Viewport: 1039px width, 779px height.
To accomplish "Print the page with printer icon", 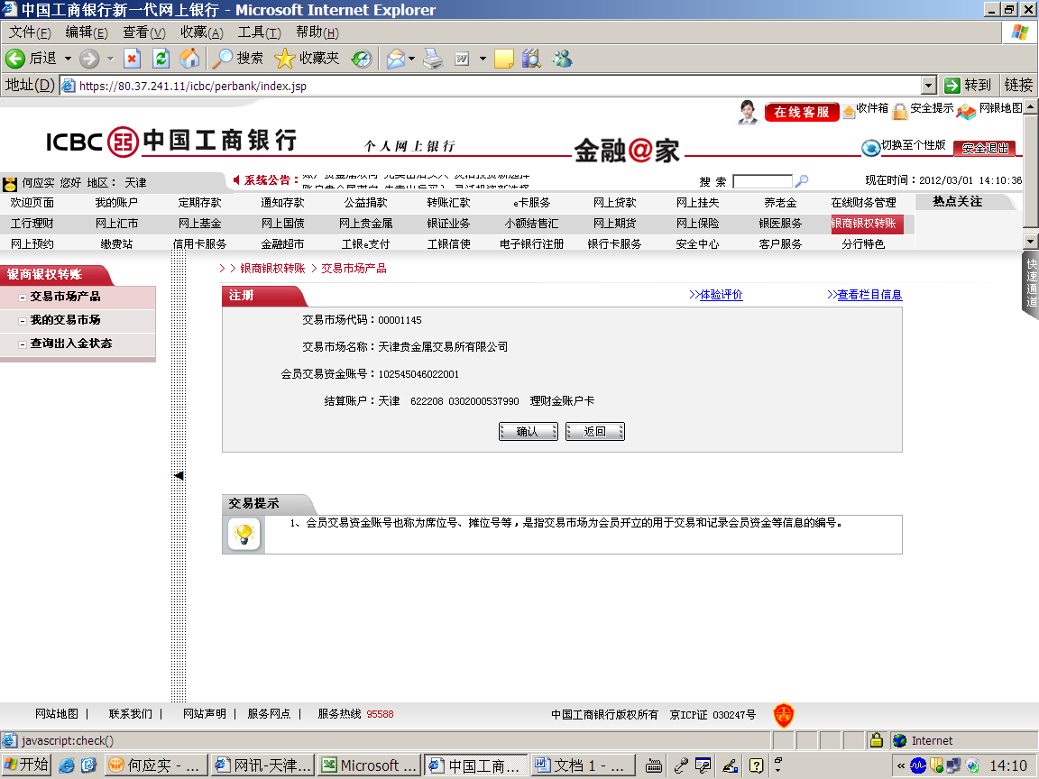I will [433, 59].
